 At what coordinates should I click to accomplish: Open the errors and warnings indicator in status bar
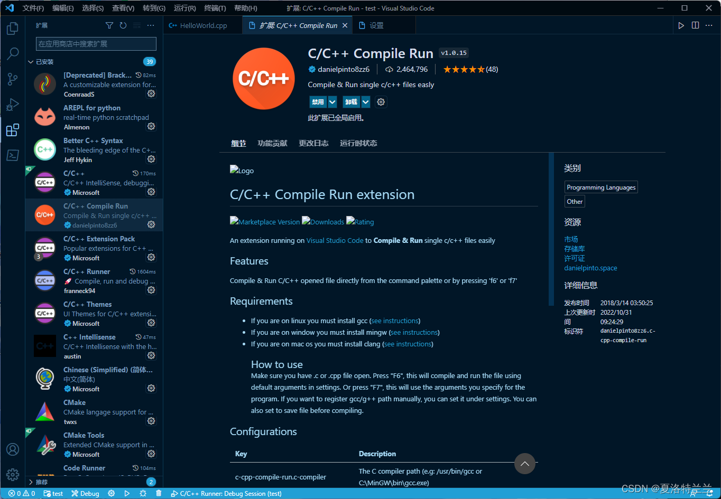coord(22,493)
